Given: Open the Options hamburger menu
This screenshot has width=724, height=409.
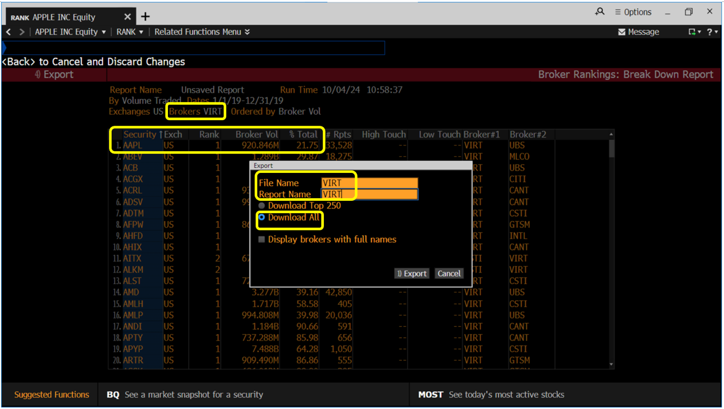Looking at the screenshot, I should [633, 12].
